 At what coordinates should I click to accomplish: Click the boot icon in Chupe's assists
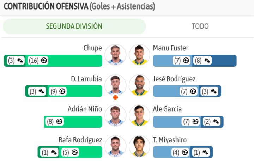(x=20, y=61)
